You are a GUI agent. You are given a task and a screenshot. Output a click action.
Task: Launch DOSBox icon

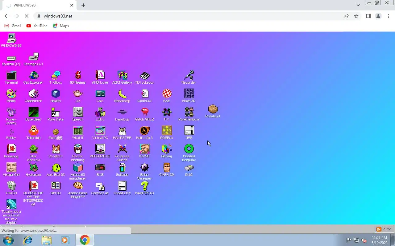coord(167,133)
